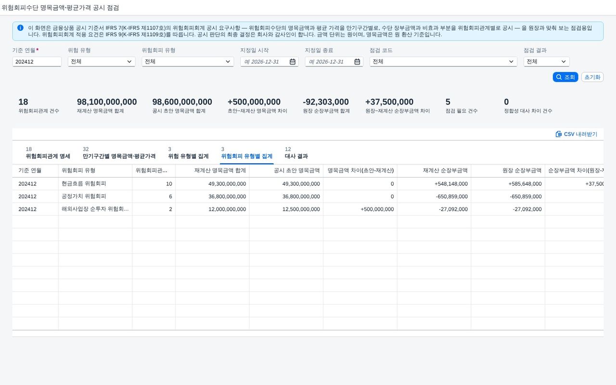Image resolution: width=616 pixels, height=385 pixels.
Task: Select the 현금흐름 위험회피 row cell
Action: 95,184
